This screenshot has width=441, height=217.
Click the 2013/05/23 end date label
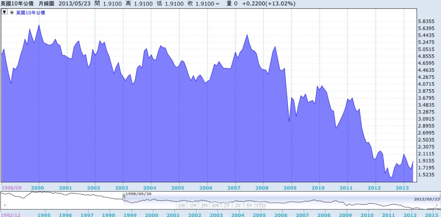427,199
